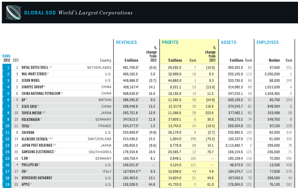The height and width of the screenshot is (188, 298).
Task: Select company name TOYOTA MOTOR
Action: point(31,113)
